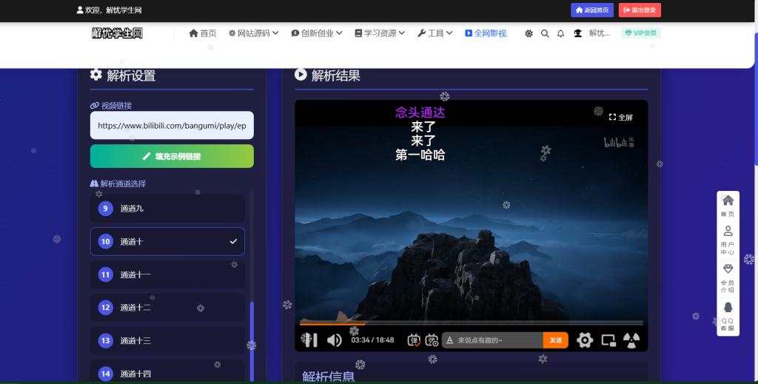Click 填充示例链接 button

coord(172,156)
